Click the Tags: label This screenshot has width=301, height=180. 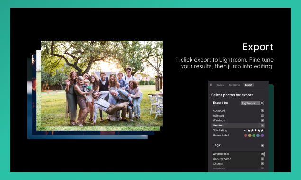(217, 145)
